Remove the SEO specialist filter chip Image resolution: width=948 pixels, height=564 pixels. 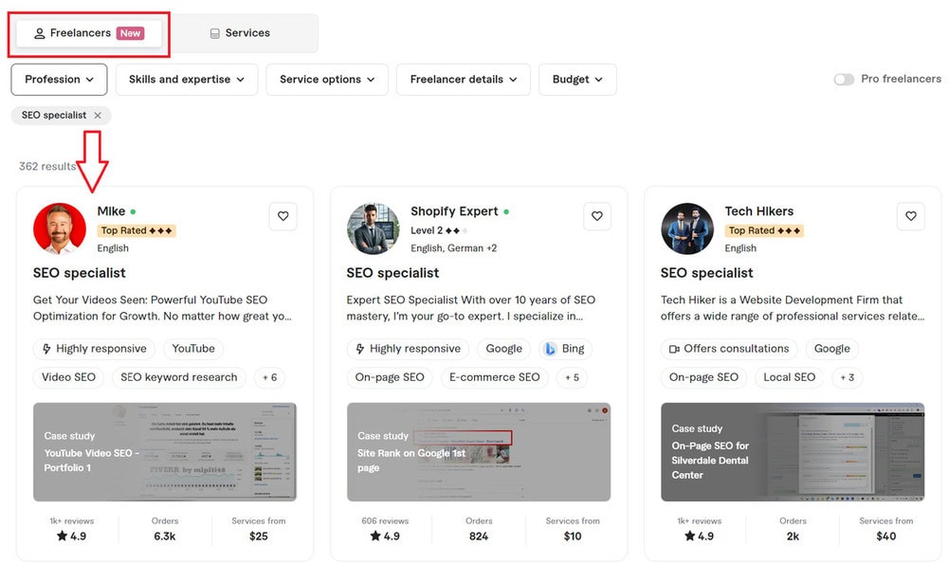coord(98,115)
